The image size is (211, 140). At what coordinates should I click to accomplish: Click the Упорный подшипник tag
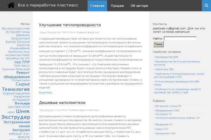(16, 93)
